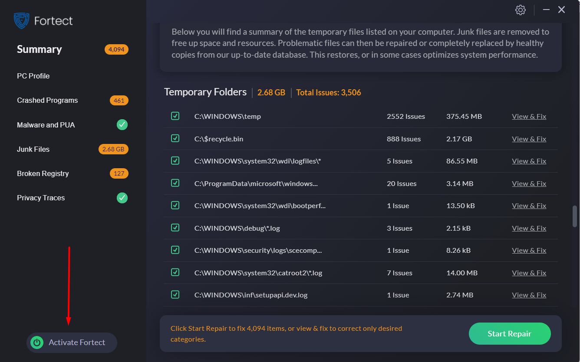Click the 2552 Issues count

pos(406,116)
